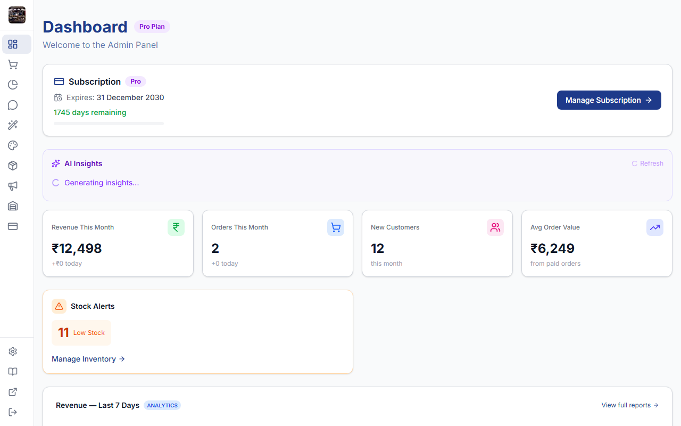
Task: Select the magic wand sidebar icon
Action: (x=13, y=125)
